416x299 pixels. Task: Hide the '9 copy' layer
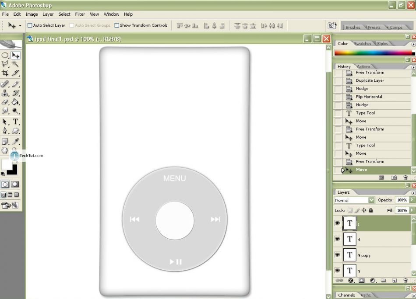pyautogui.click(x=337, y=255)
